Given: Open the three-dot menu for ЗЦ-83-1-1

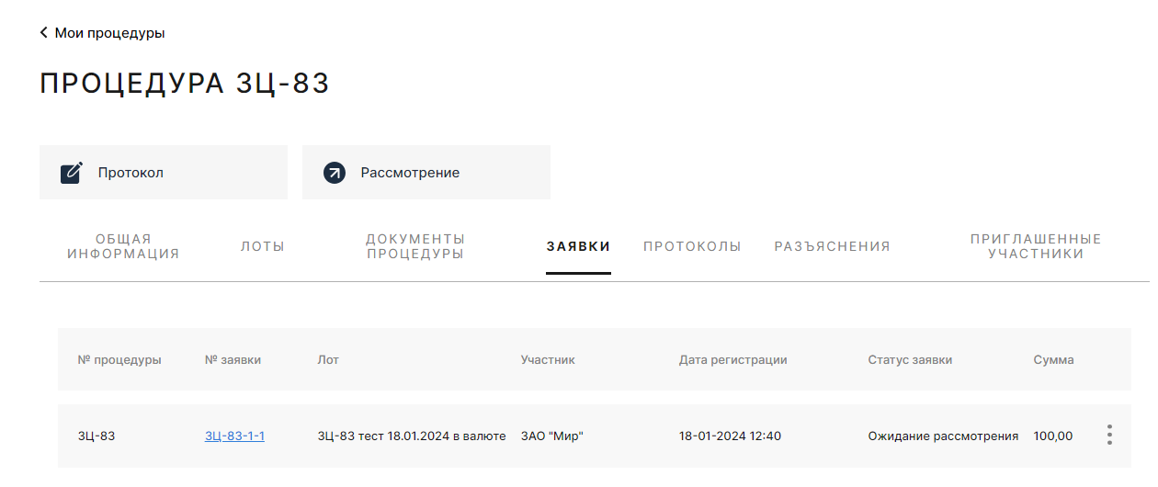Looking at the screenshot, I should point(1109,436).
